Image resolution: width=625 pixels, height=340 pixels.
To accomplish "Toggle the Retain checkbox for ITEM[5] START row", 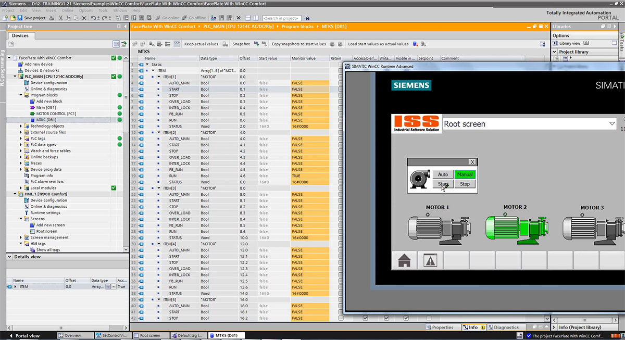I will (x=341, y=312).
